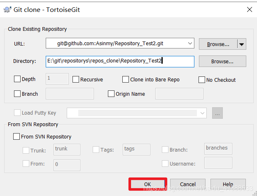257x196 pixels.
Task: Toggle the Username checkbox
Action: (x=165, y=164)
